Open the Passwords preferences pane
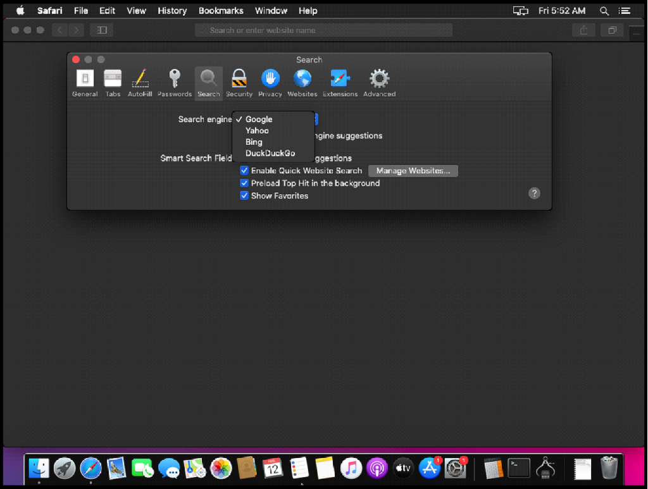 coord(175,84)
